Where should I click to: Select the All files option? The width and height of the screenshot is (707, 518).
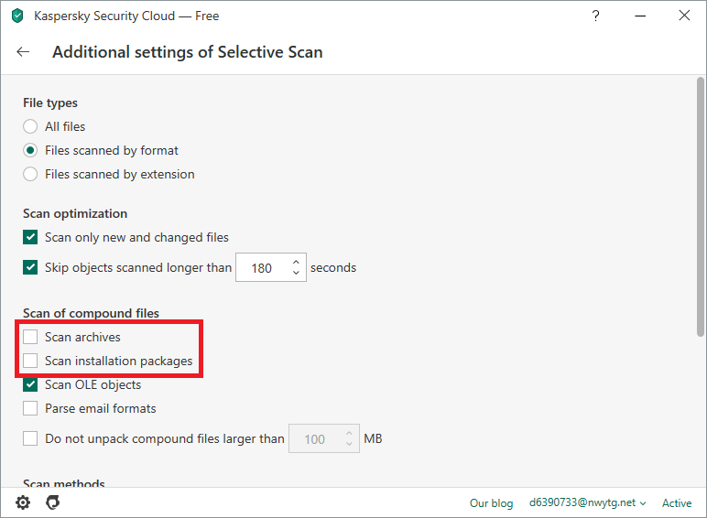click(x=30, y=126)
